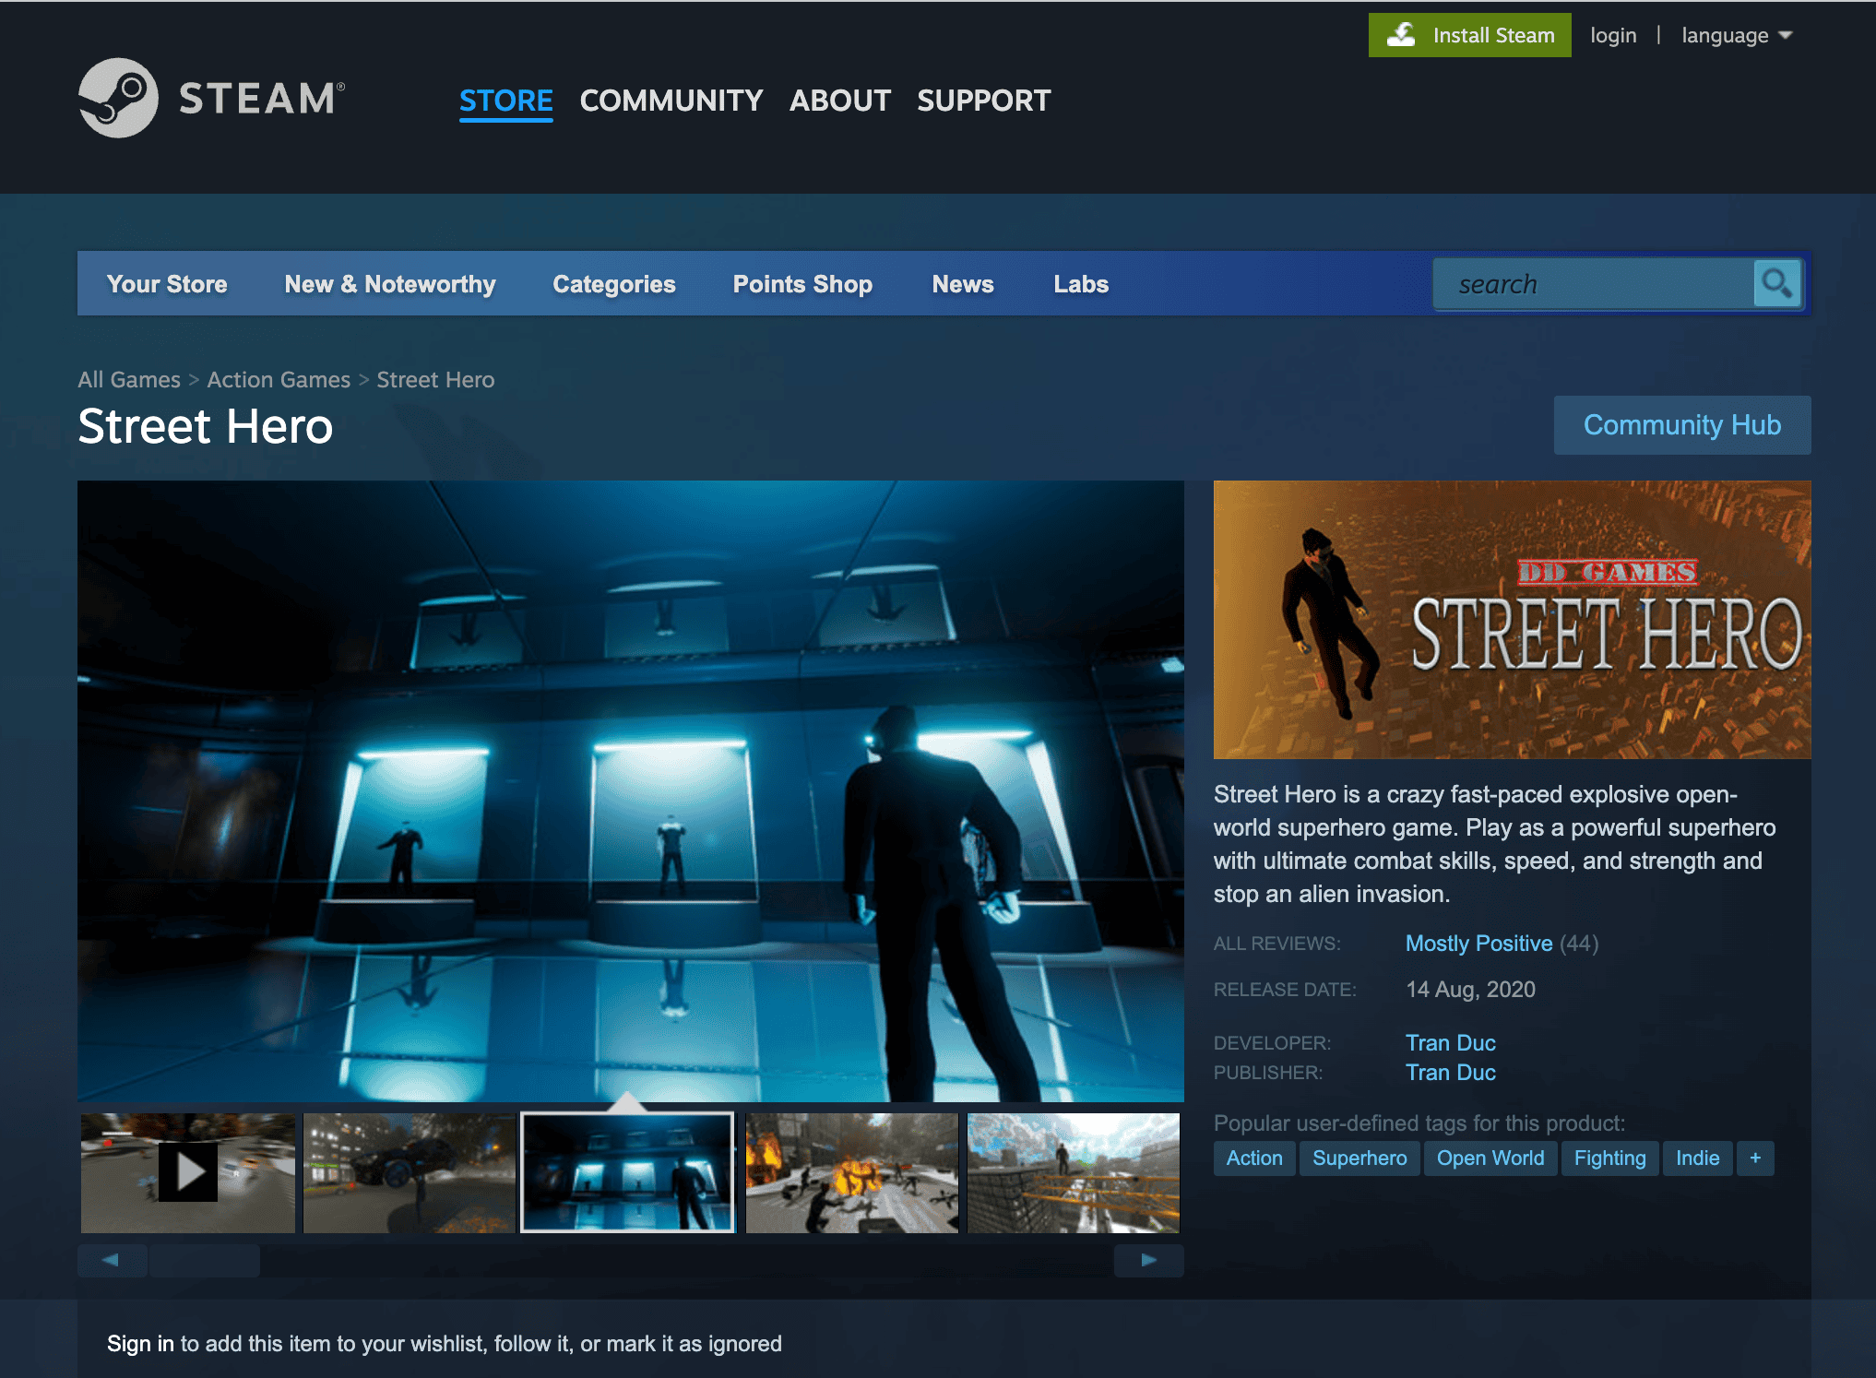Go to All Games breadcrumb
The width and height of the screenshot is (1876, 1378).
129,380
